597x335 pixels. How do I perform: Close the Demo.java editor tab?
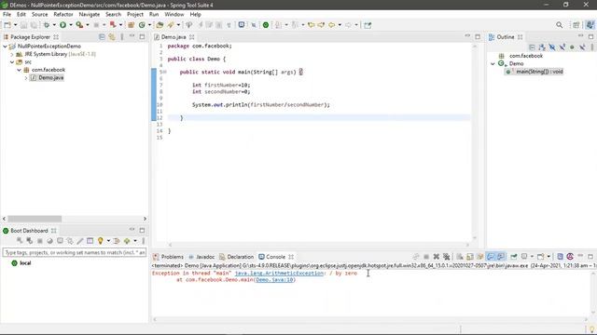point(192,37)
